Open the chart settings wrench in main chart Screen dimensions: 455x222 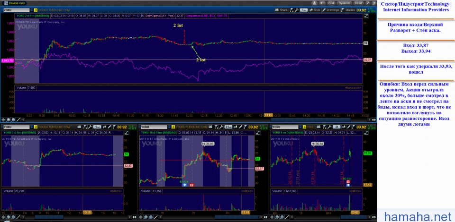(x=297, y=10)
